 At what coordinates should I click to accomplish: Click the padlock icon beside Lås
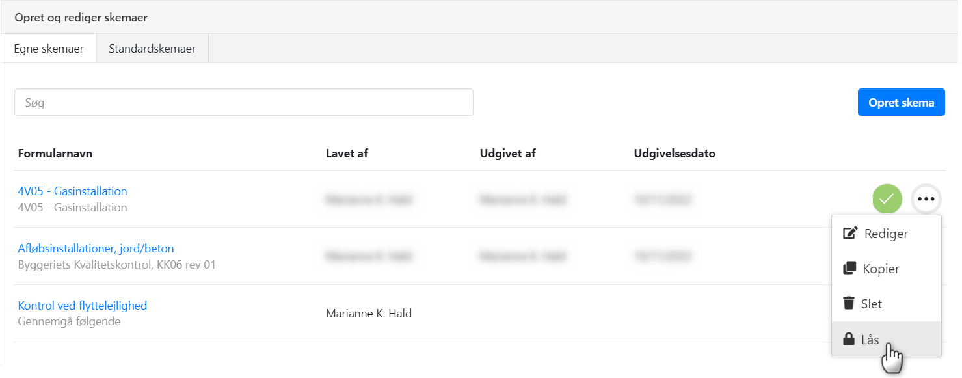pos(848,339)
